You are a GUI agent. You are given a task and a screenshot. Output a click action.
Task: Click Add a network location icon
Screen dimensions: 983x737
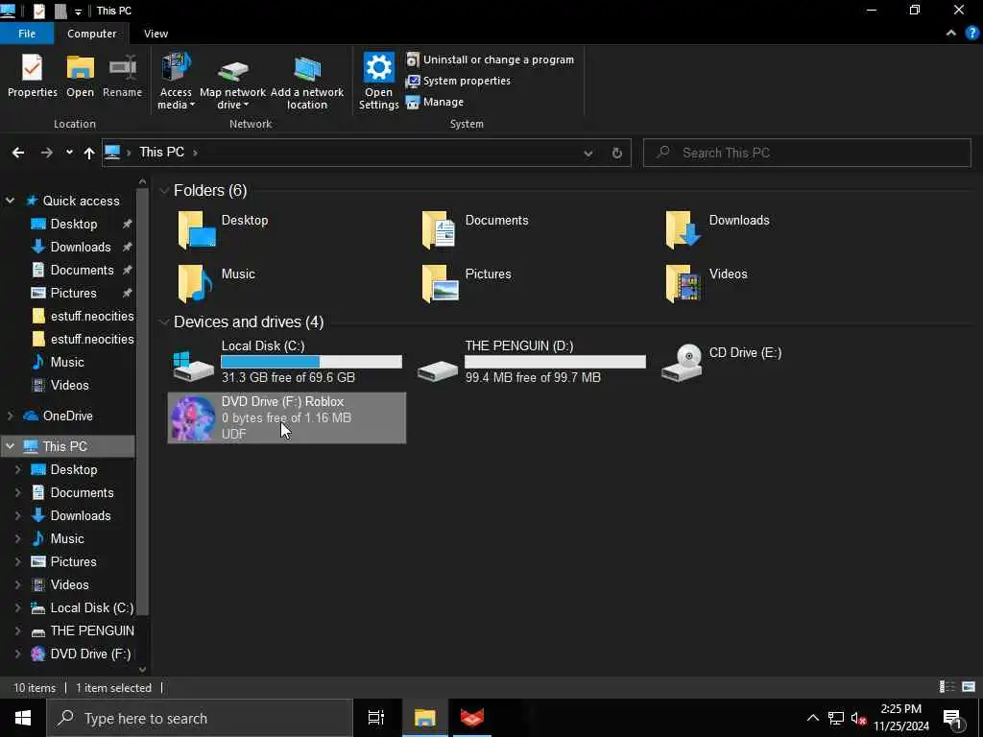(307, 82)
